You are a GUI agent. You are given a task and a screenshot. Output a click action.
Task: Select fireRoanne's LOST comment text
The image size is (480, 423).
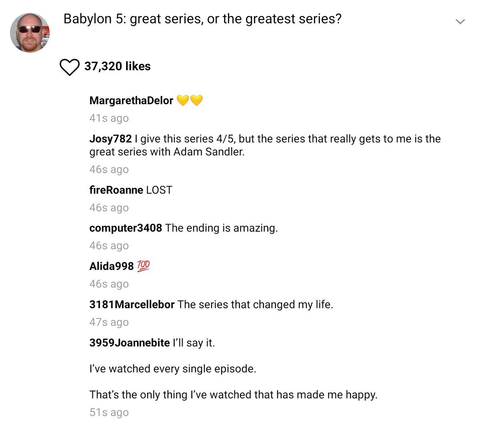click(159, 190)
